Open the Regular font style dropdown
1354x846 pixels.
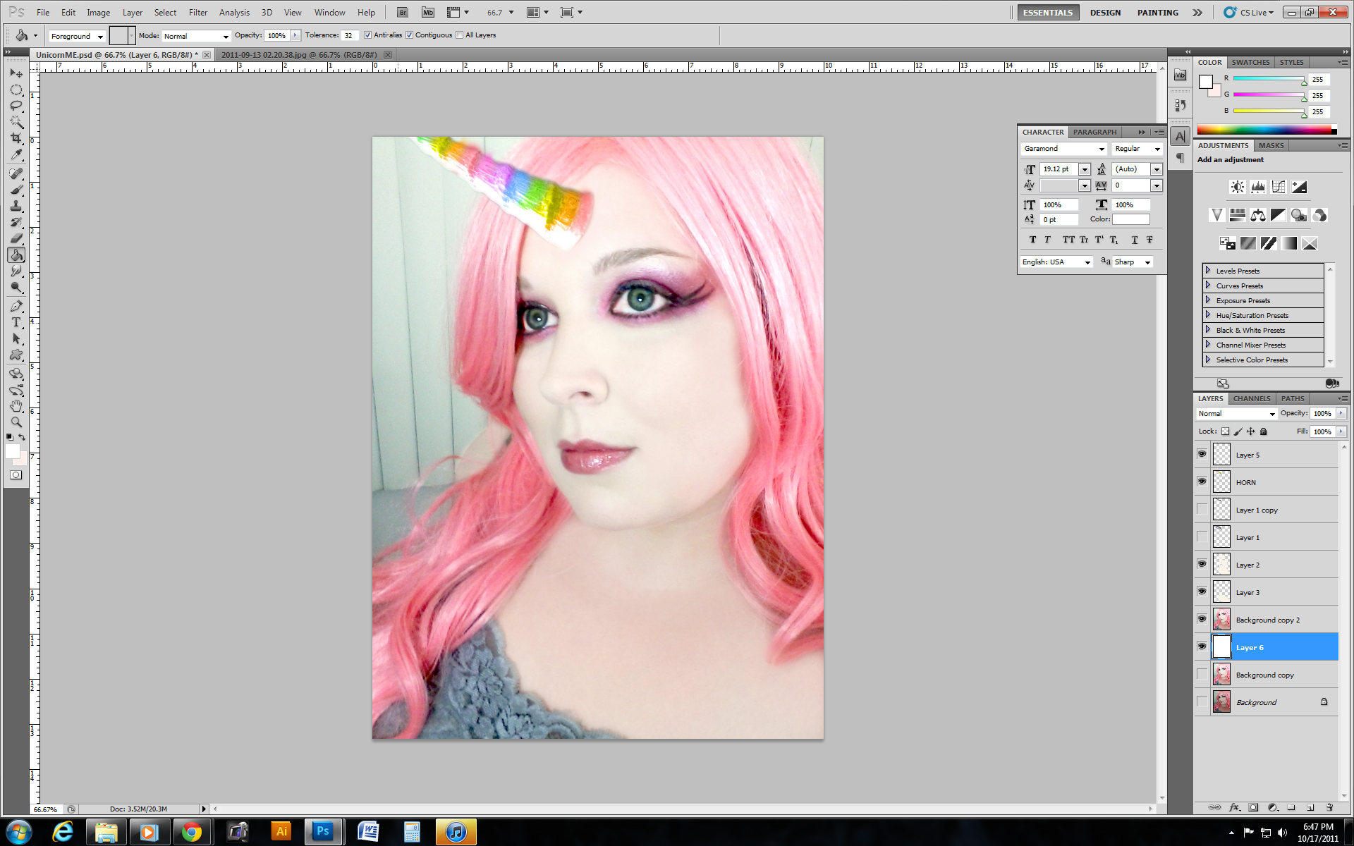click(1137, 149)
